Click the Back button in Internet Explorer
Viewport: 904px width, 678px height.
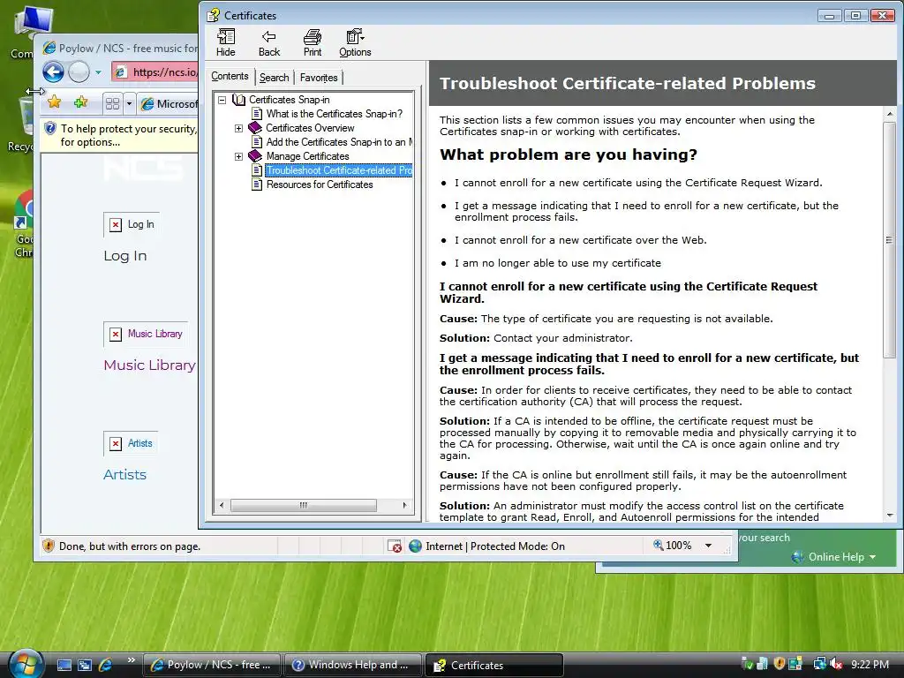coord(53,72)
